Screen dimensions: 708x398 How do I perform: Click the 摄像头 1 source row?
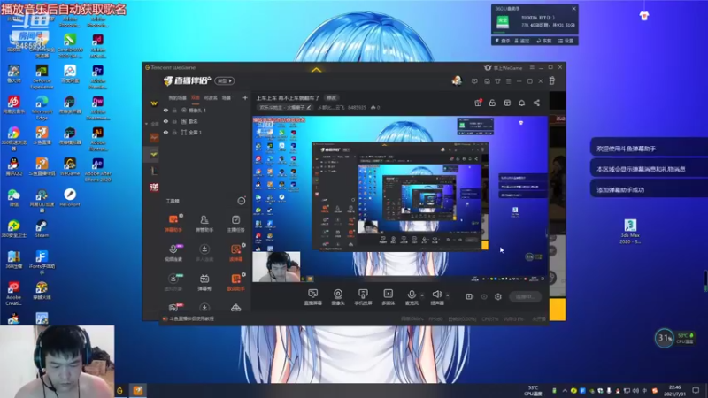point(206,110)
